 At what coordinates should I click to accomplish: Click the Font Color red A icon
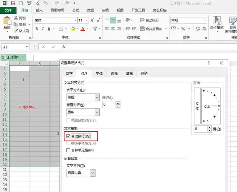click(83, 29)
